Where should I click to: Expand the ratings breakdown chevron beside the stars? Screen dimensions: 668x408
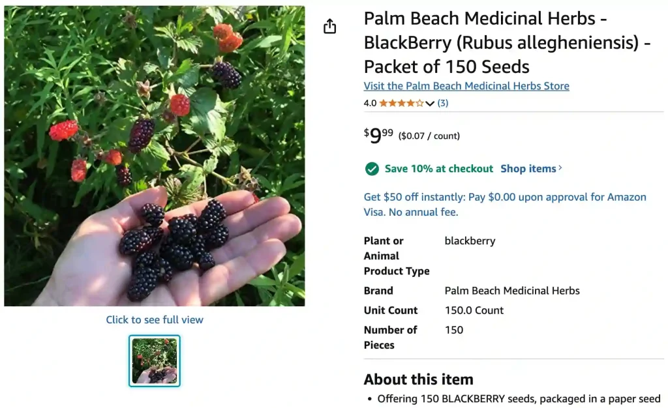430,104
